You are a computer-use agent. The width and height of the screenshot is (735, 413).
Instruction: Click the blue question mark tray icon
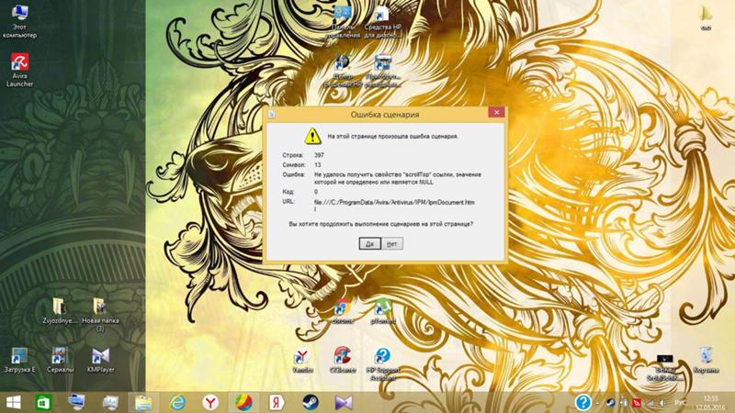click(582, 402)
